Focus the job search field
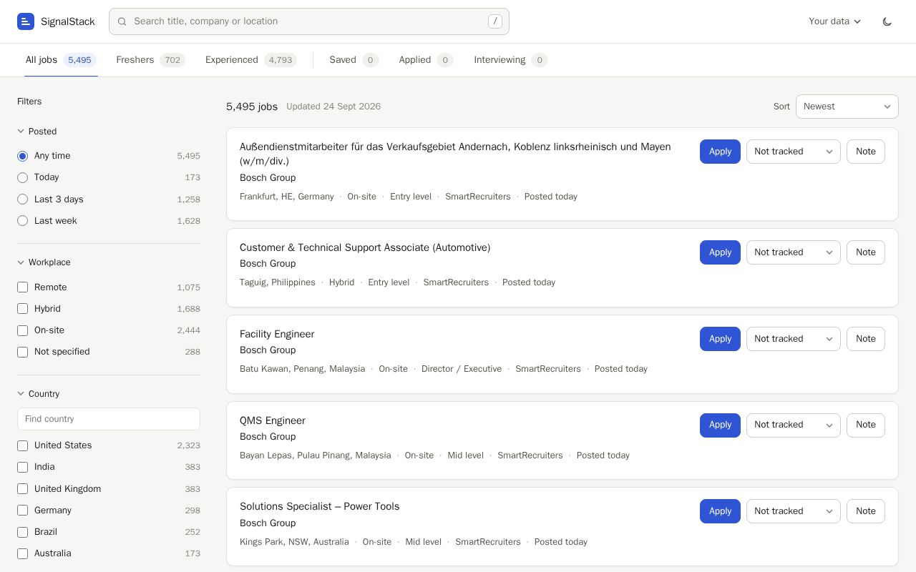 coord(309,21)
